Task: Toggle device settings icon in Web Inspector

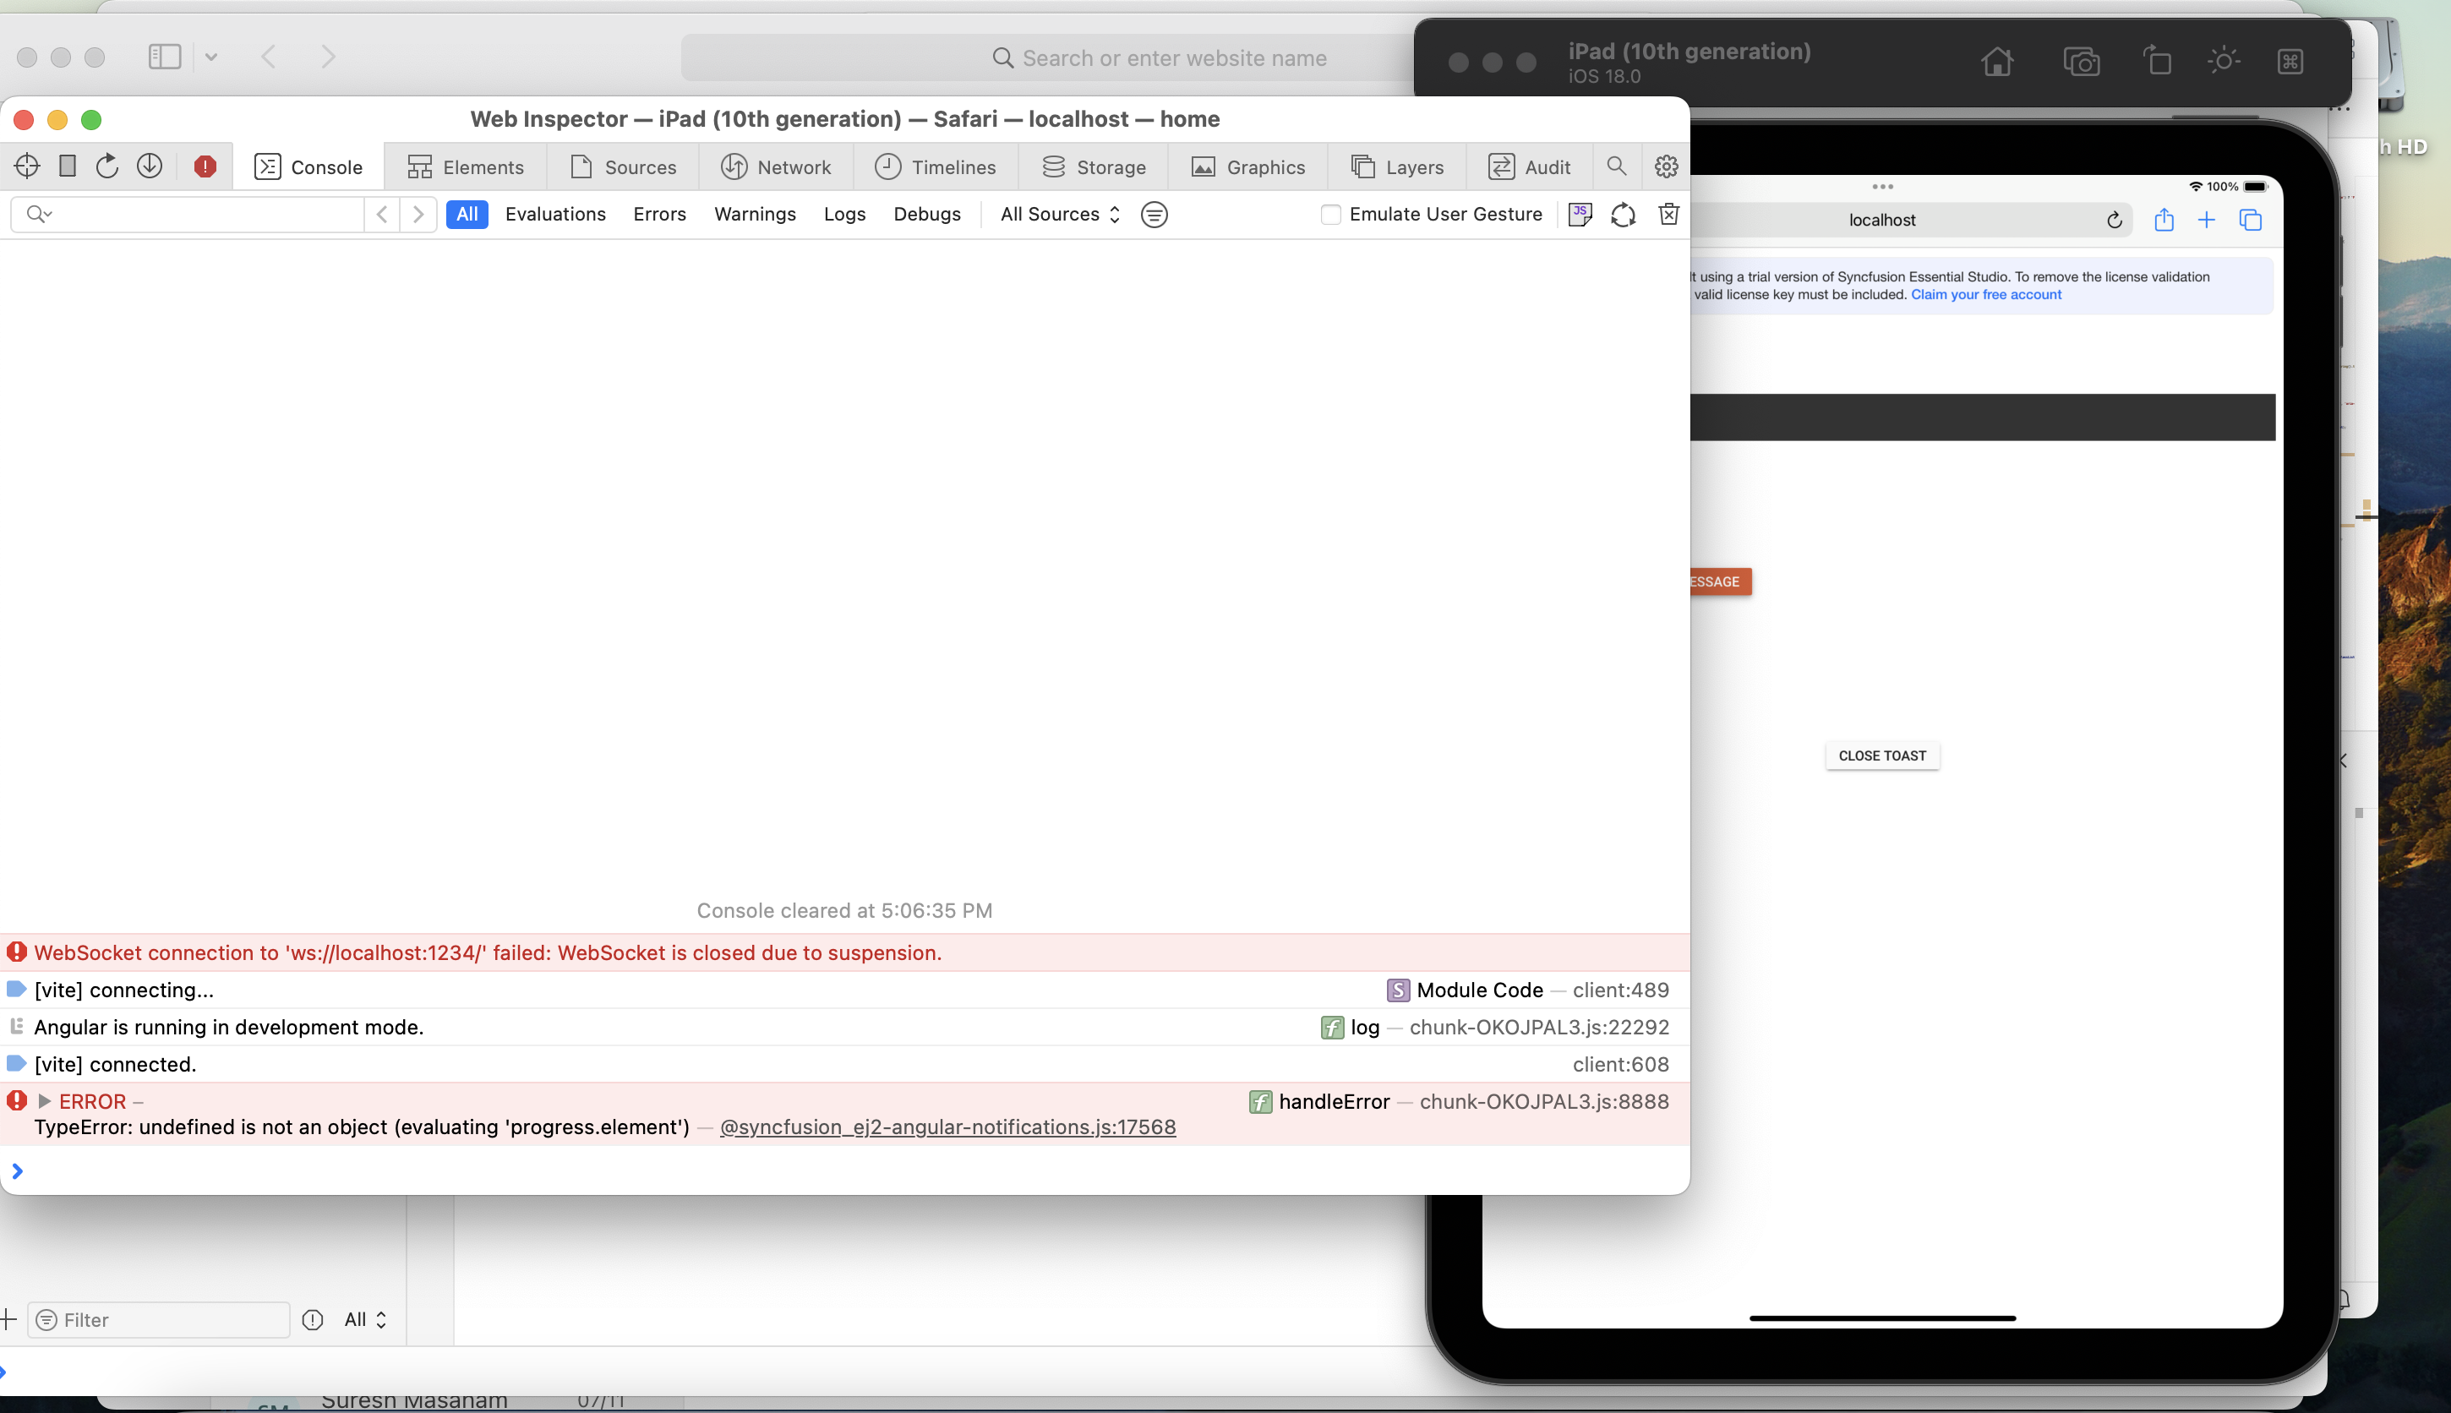Action: pos(67,167)
